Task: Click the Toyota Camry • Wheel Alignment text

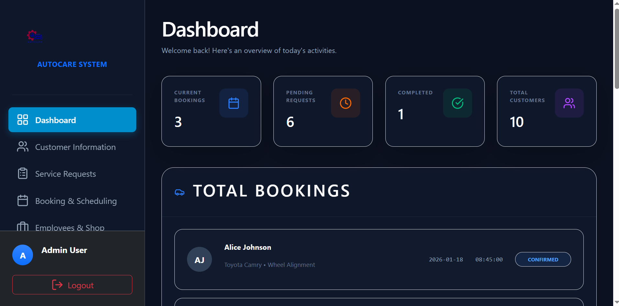Action: (x=270, y=265)
